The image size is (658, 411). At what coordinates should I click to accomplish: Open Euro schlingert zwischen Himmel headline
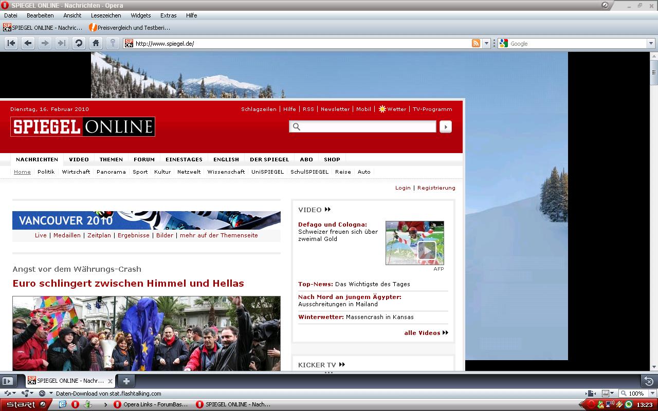click(x=129, y=283)
